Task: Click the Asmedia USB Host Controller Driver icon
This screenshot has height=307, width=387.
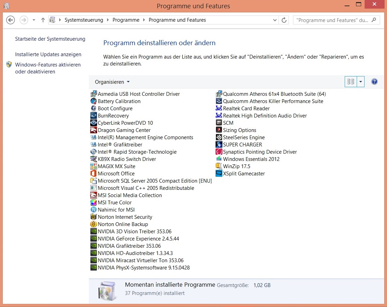Action: (x=94, y=94)
